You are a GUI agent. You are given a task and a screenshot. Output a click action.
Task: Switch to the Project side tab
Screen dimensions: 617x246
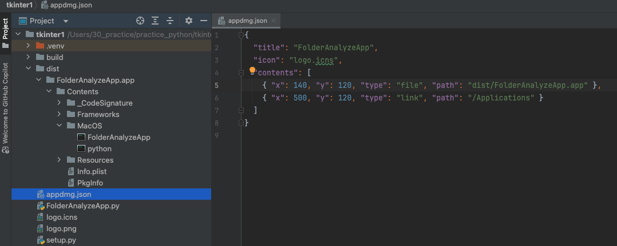[x=6, y=33]
